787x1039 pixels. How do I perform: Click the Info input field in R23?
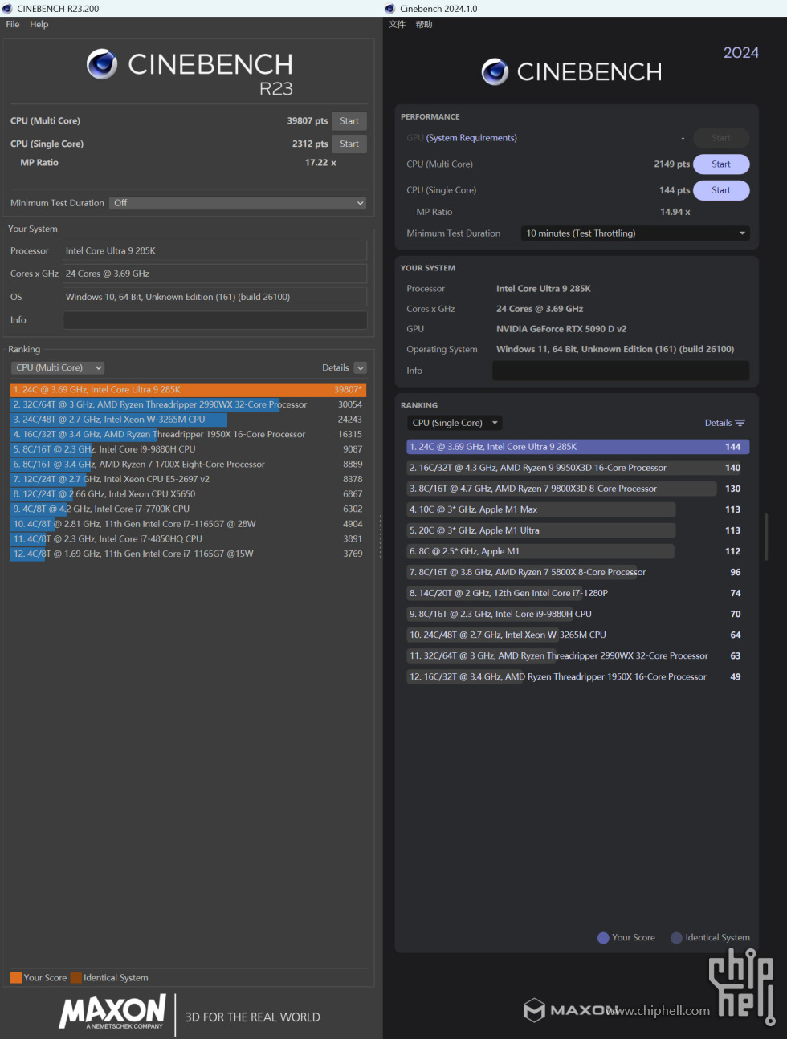click(214, 320)
